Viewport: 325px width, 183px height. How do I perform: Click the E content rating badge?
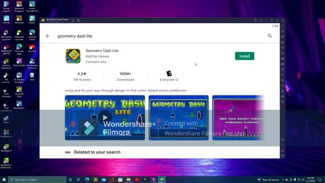pos(169,73)
